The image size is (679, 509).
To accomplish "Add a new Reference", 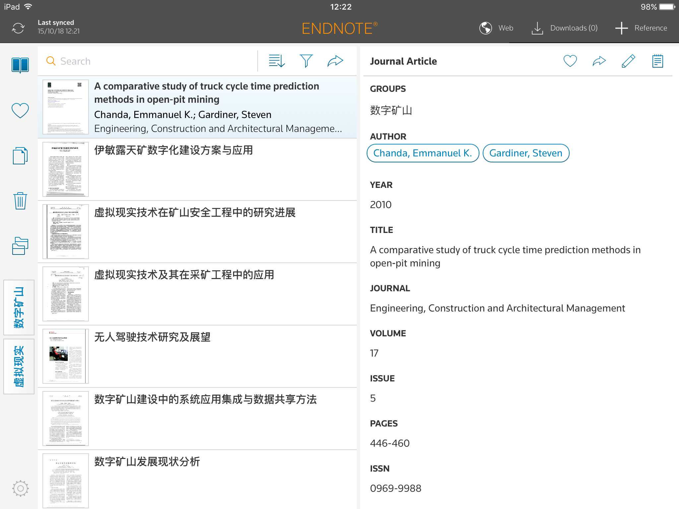I will [x=641, y=28].
